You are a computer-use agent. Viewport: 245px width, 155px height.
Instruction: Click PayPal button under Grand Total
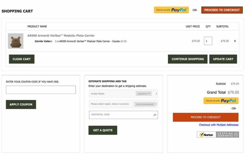pos(221,101)
